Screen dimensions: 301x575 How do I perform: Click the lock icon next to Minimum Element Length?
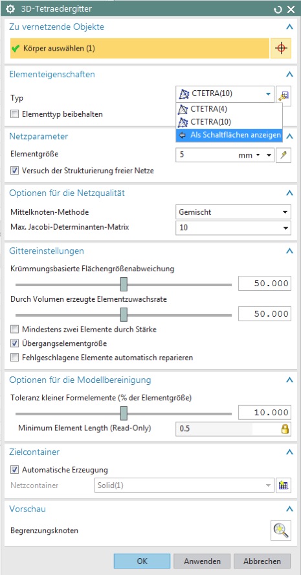click(285, 429)
